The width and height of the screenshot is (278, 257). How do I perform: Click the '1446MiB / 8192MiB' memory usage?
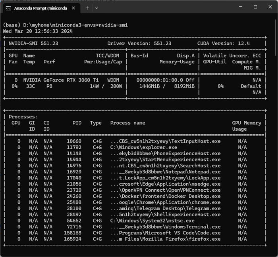click(x=167, y=86)
